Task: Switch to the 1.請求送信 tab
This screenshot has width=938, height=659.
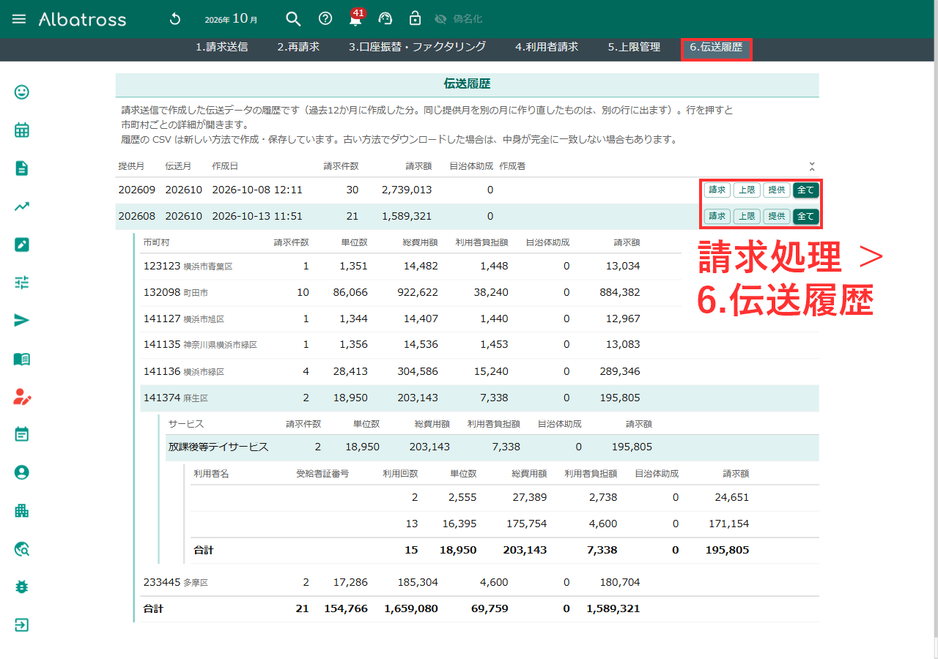Action: pos(221,47)
